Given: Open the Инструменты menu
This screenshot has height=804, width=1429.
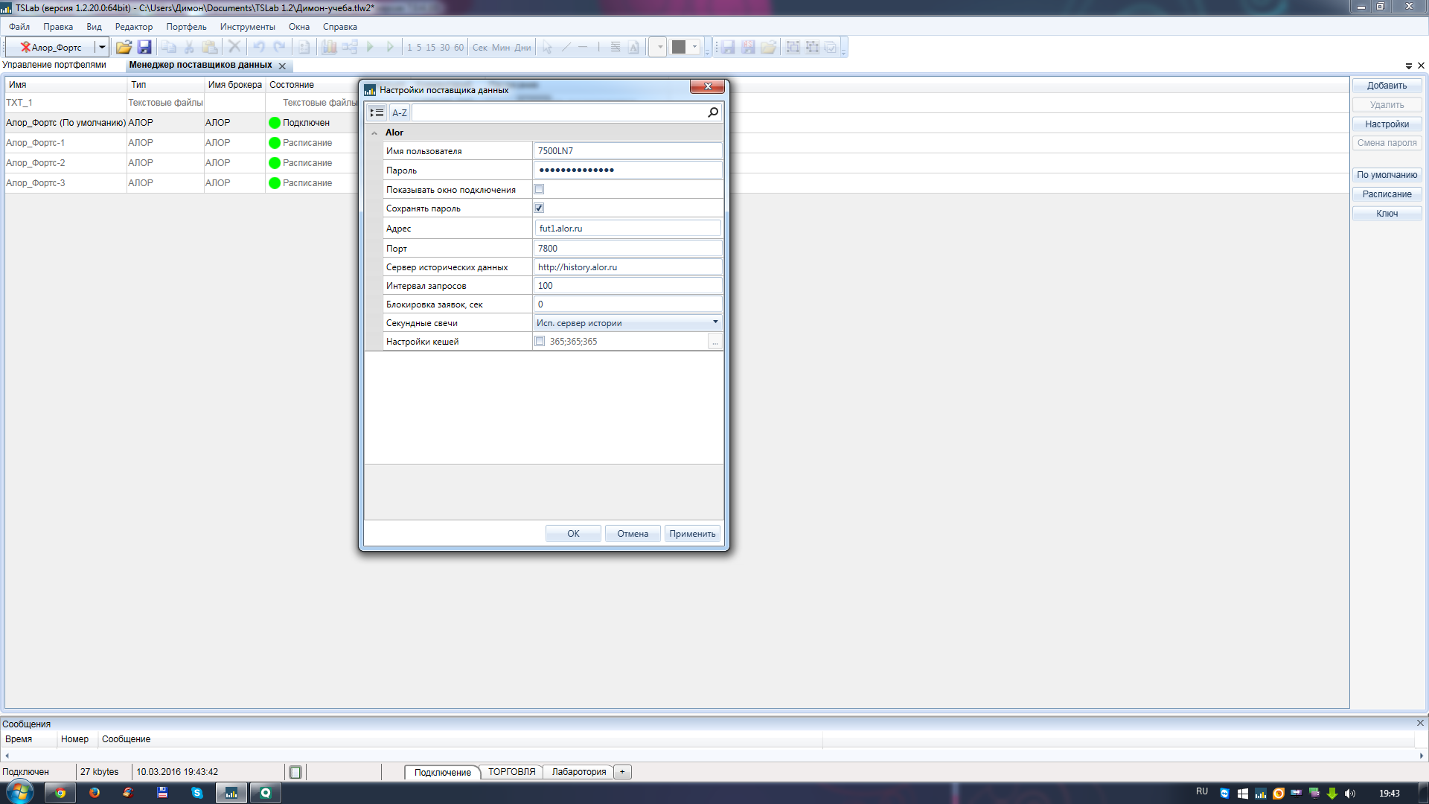Looking at the screenshot, I should [247, 27].
